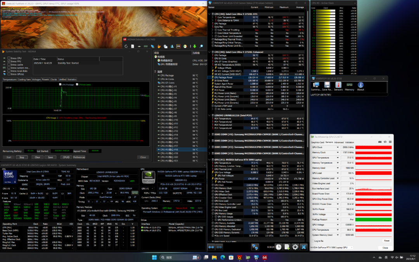
Task: Click the clock reset timer icon in HWiNFO sensors
Action: (x=279, y=247)
